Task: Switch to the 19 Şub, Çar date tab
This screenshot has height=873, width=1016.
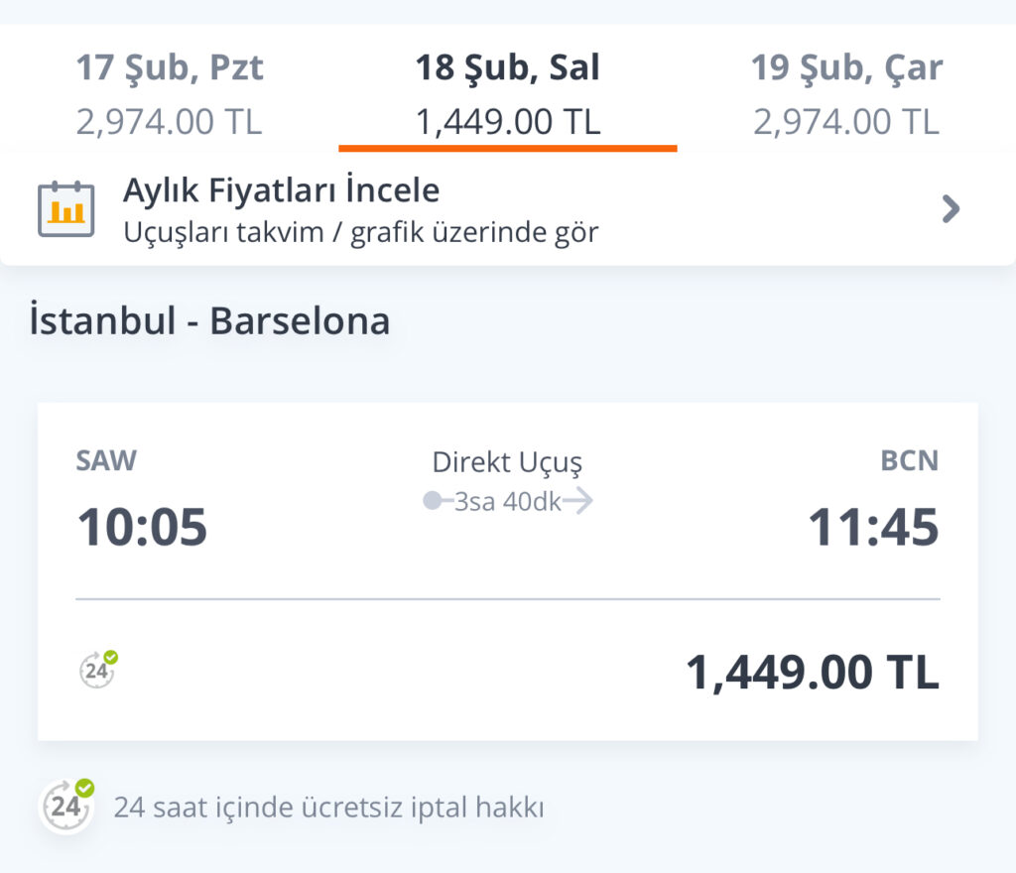Action: [x=845, y=94]
